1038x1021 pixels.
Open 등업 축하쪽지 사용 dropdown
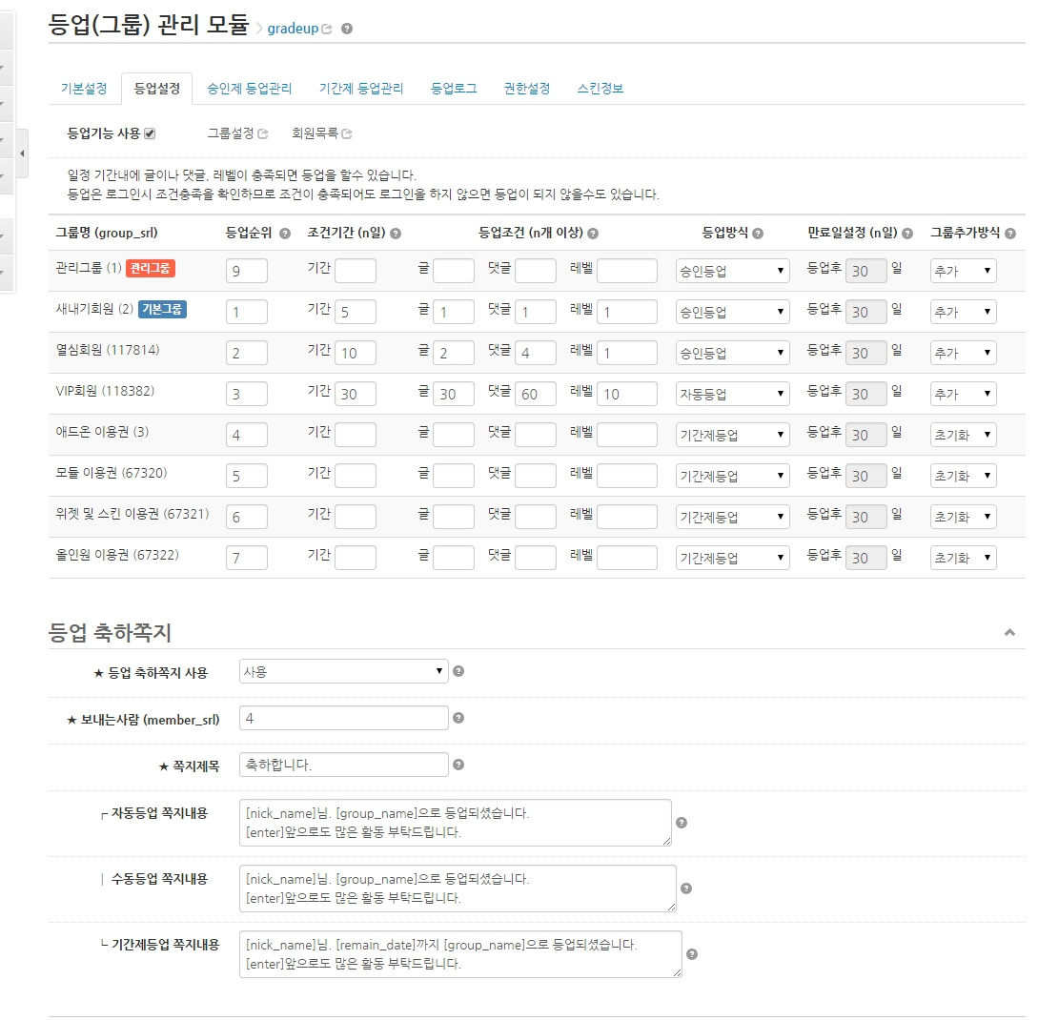coord(343,671)
